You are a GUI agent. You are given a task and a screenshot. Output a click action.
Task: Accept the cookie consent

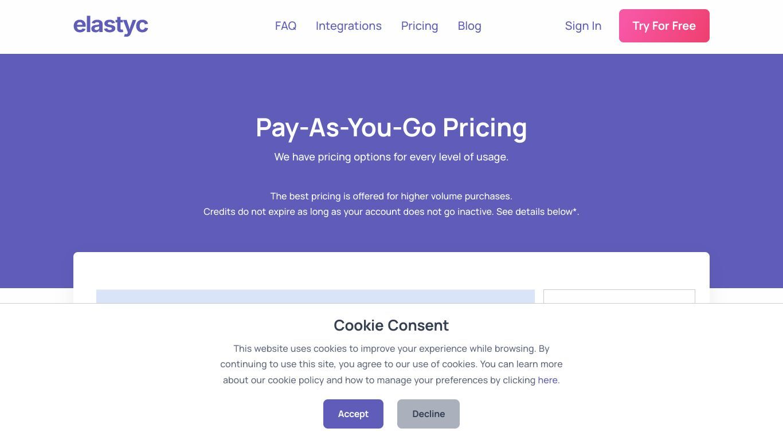point(353,414)
